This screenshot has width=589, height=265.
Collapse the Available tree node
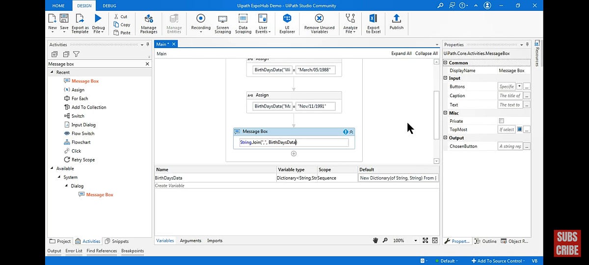52,168
